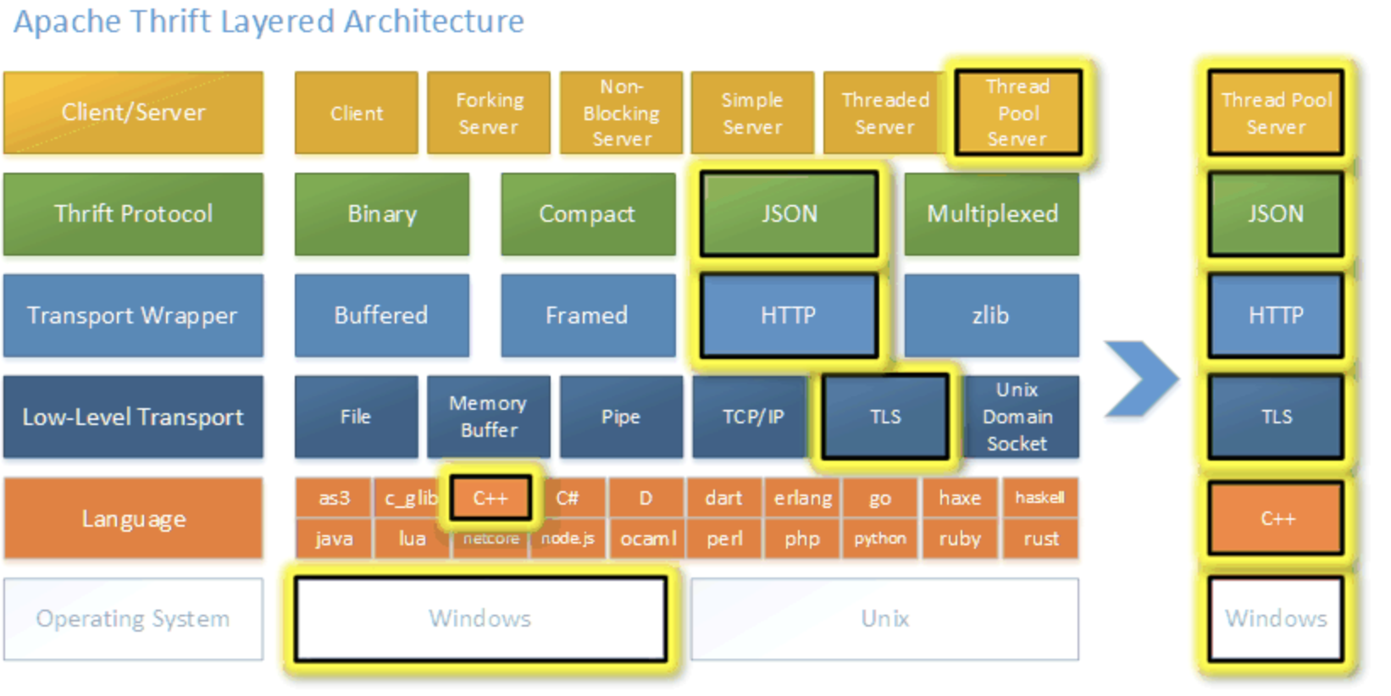
Task: Select the ocaml language cell
Action: pyautogui.click(x=646, y=539)
